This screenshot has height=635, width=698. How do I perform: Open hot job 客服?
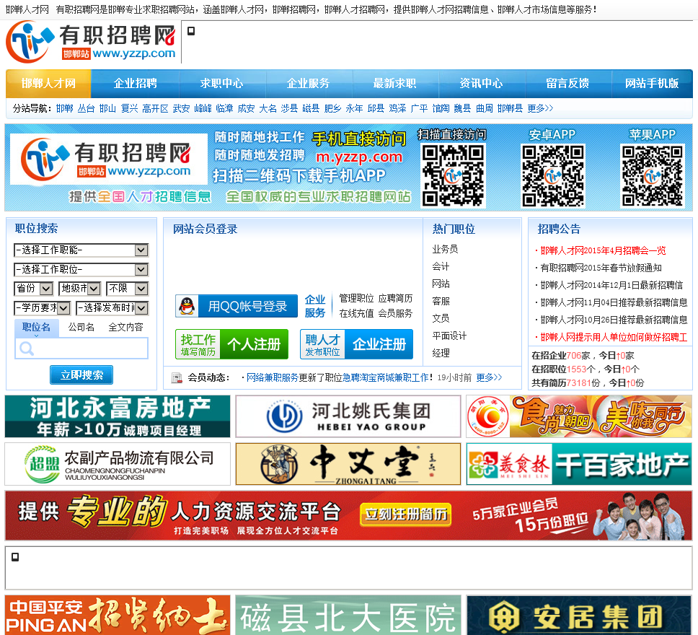coord(441,301)
